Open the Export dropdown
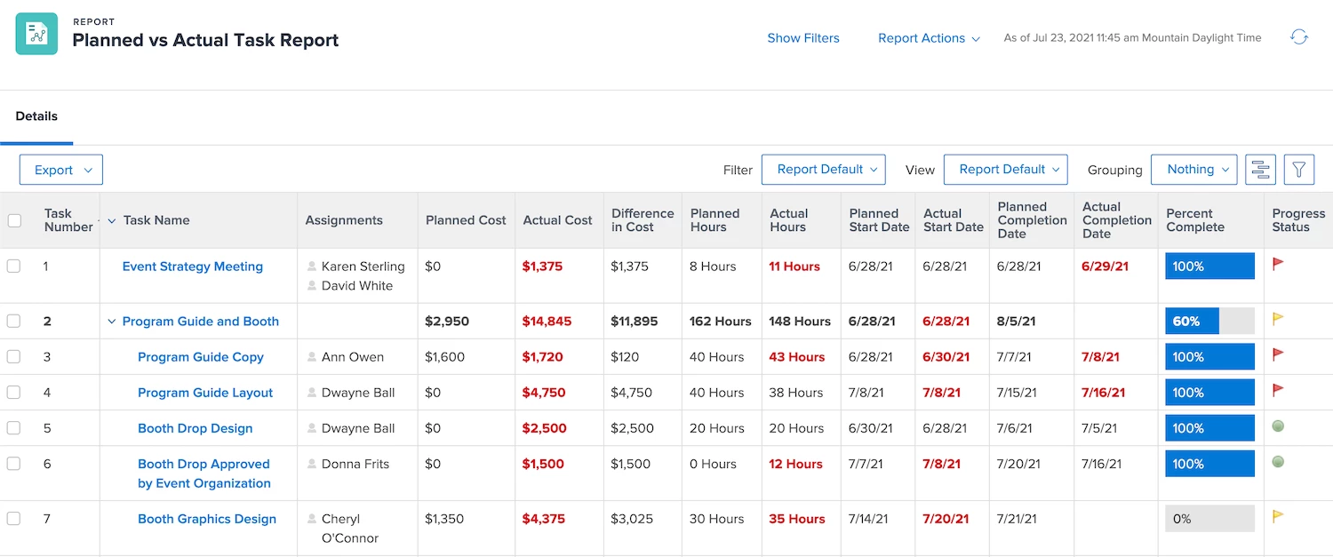1333x557 pixels. pos(61,170)
